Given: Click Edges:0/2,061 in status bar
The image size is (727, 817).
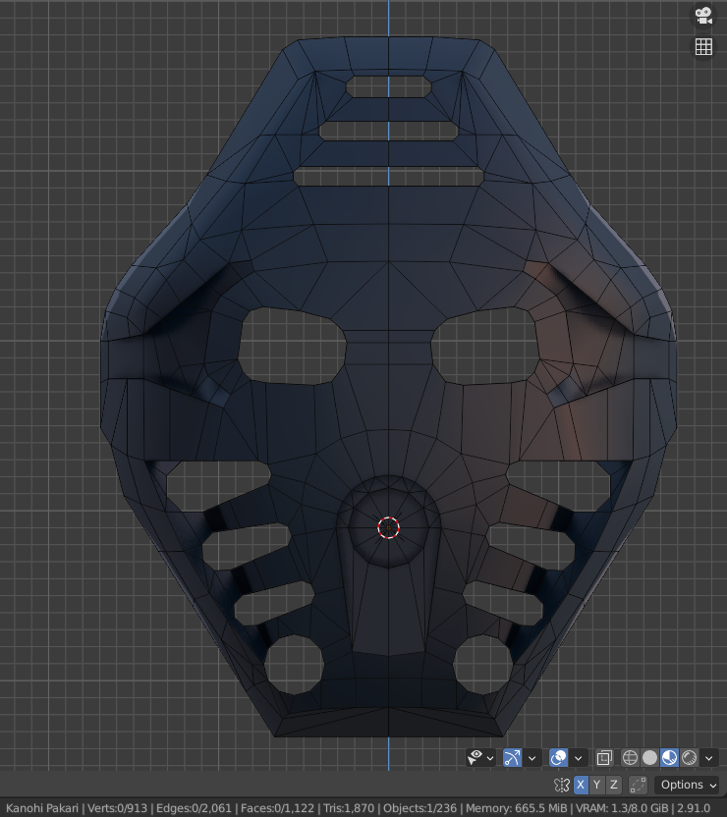Looking at the screenshot, I should point(194,808).
